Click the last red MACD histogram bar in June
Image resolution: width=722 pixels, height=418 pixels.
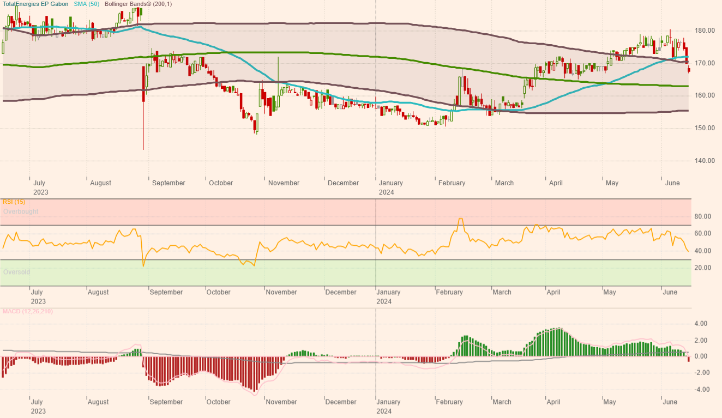pos(689,359)
